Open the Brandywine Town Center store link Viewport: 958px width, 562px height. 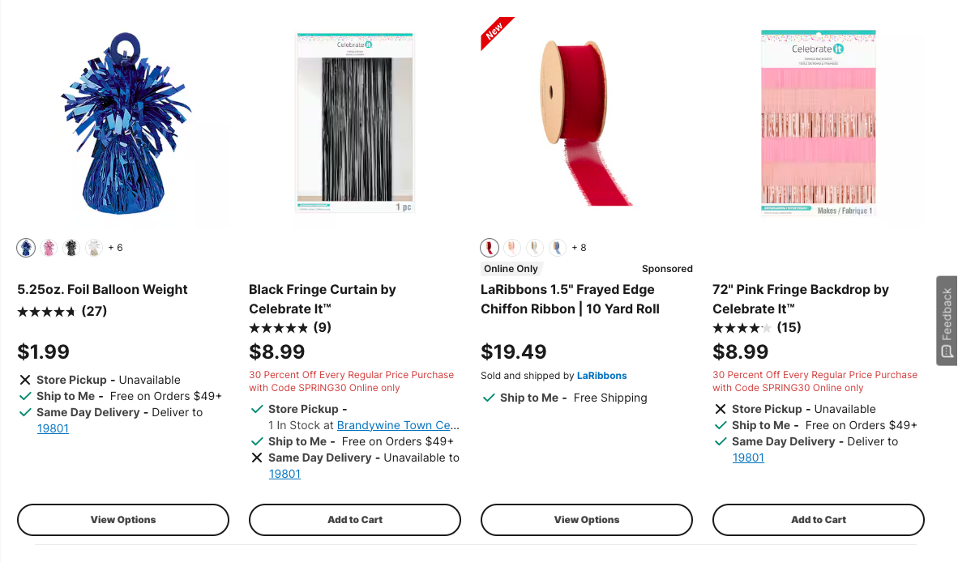[398, 425]
